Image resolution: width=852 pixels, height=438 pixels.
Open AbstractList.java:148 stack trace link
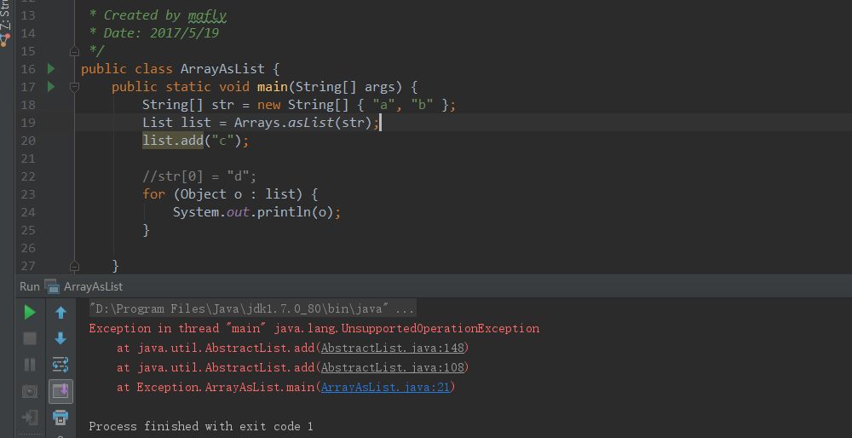(x=394, y=348)
